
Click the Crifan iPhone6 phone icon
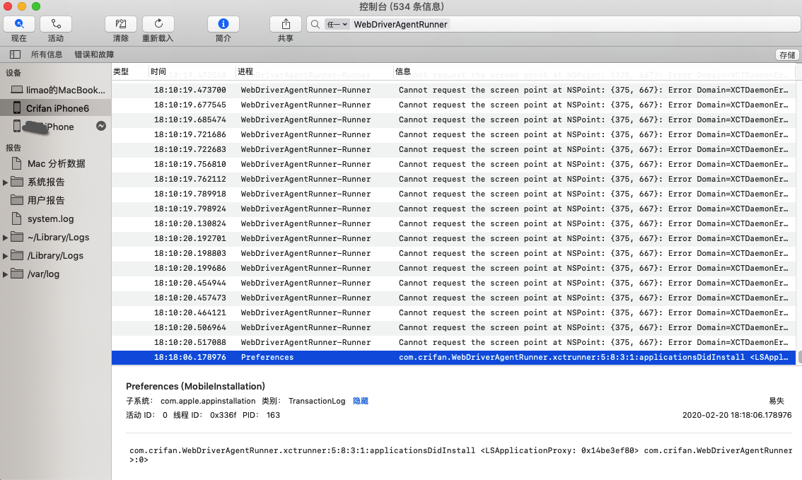[17, 108]
